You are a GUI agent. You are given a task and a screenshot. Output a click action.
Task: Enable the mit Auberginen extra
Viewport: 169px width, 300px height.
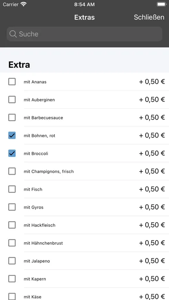tap(12, 100)
